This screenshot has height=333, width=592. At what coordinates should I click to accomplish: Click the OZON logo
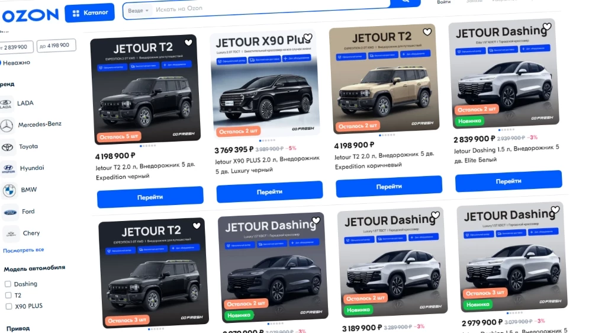(30, 15)
